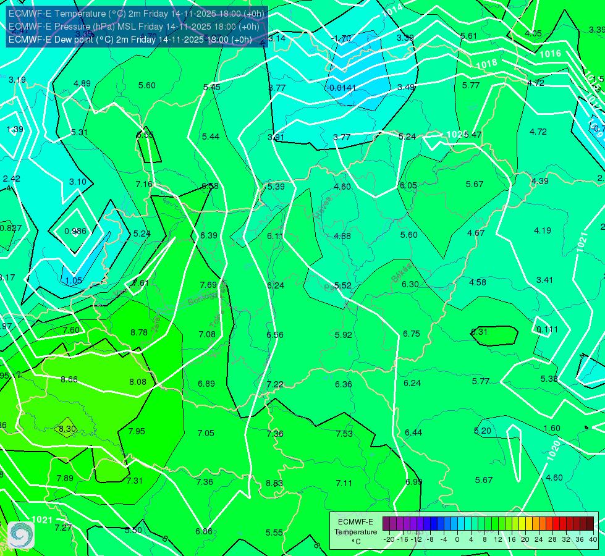Click the 6.11 temperature value
Image resolution: width=605 pixels, height=556 pixels.
coord(276,236)
